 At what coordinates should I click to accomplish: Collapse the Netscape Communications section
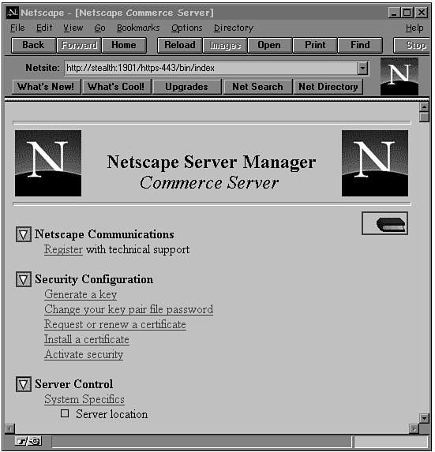(24, 234)
